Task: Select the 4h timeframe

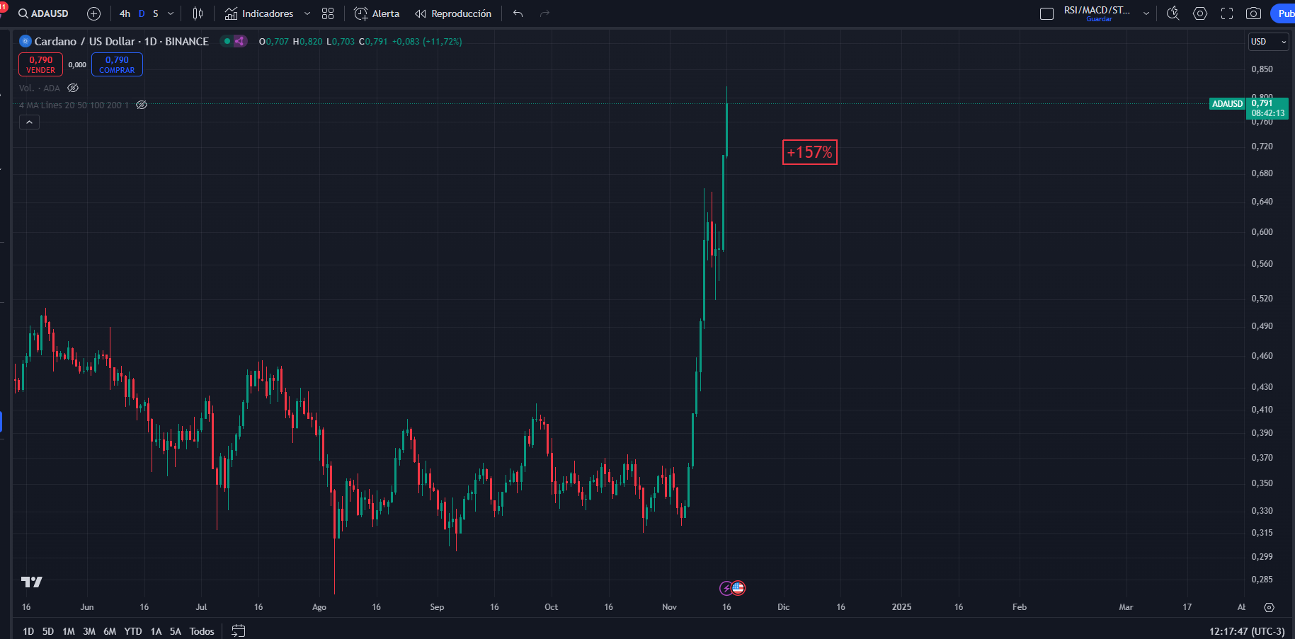Action: [x=125, y=13]
